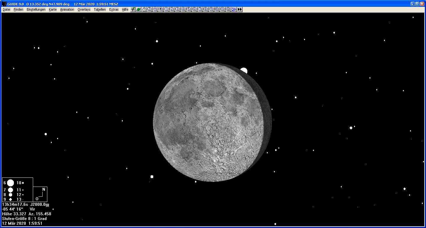Viewport: 426px width, 228px height.
Task: Click the zoom in magnifier icon
Action: (x=161, y=9)
